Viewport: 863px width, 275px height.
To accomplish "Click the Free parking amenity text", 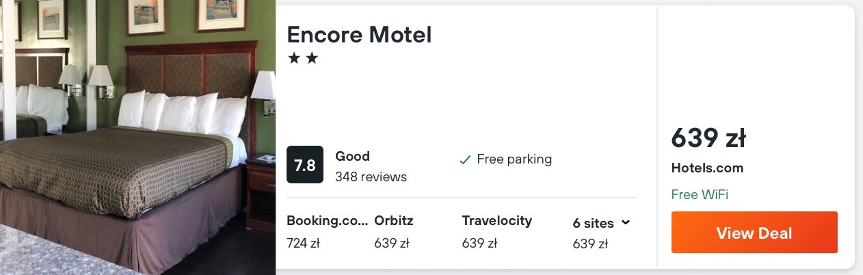I will [x=514, y=159].
